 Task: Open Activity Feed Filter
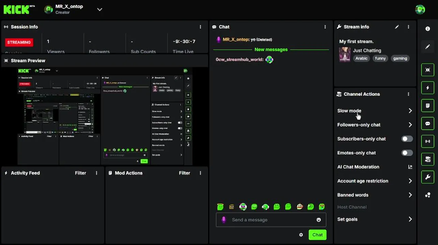point(81,173)
